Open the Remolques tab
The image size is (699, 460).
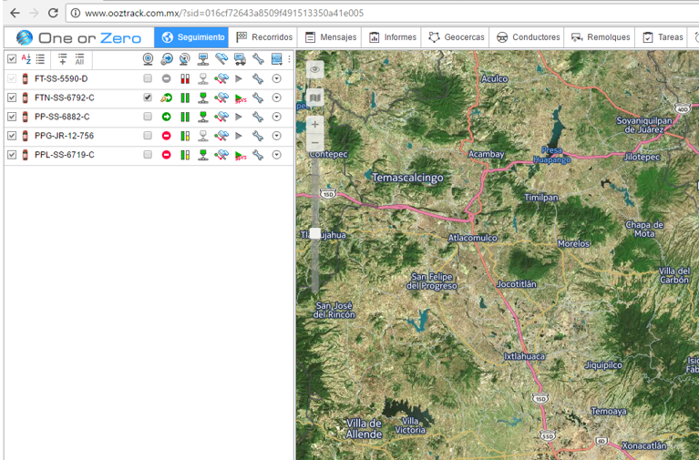(x=601, y=37)
